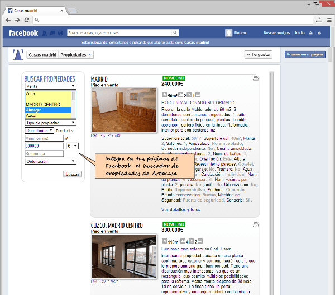The height and width of the screenshot is (295, 335).
Task: Click the search magnifier in Facebook search box
Action: pos(175,33)
